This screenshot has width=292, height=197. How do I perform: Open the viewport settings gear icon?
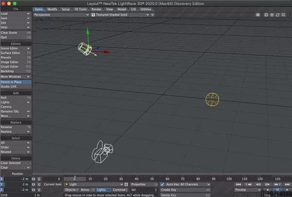[258, 15]
